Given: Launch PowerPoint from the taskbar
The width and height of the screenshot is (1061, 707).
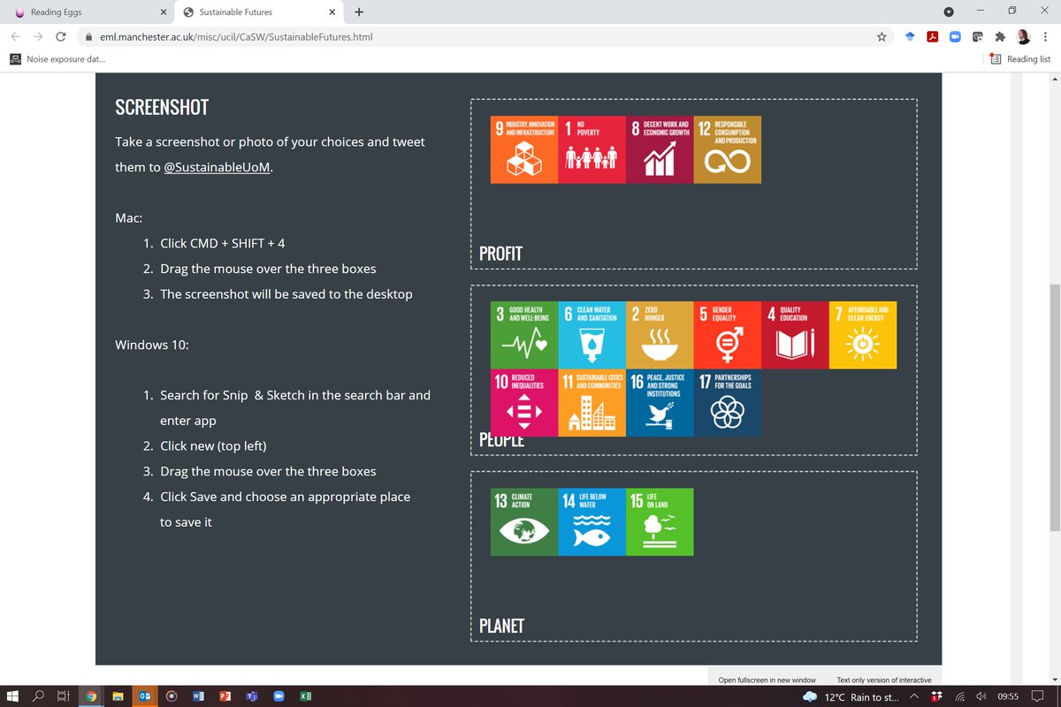Looking at the screenshot, I should tap(225, 696).
